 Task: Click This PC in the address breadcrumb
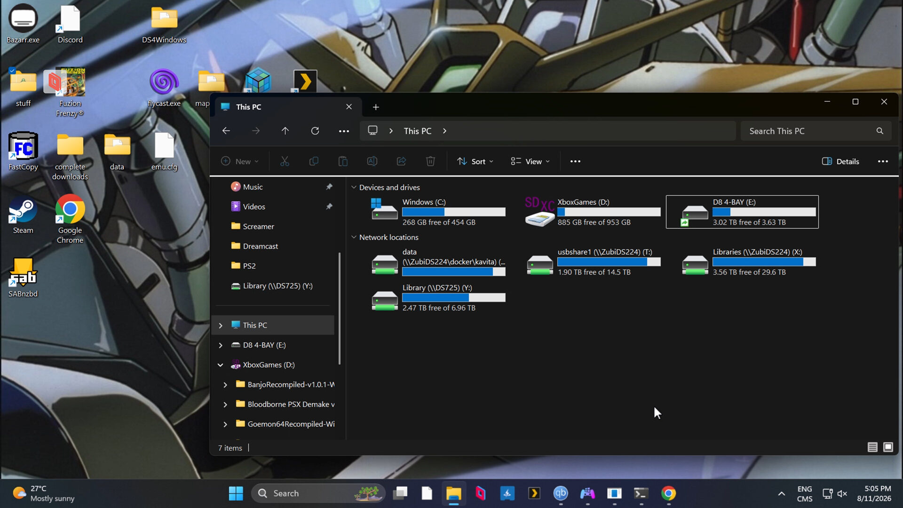tap(417, 131)
